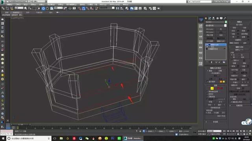Enable the checkbox beside the orange swatches
The height and width of the screenshot is (141, 252).
coord(207,81)
